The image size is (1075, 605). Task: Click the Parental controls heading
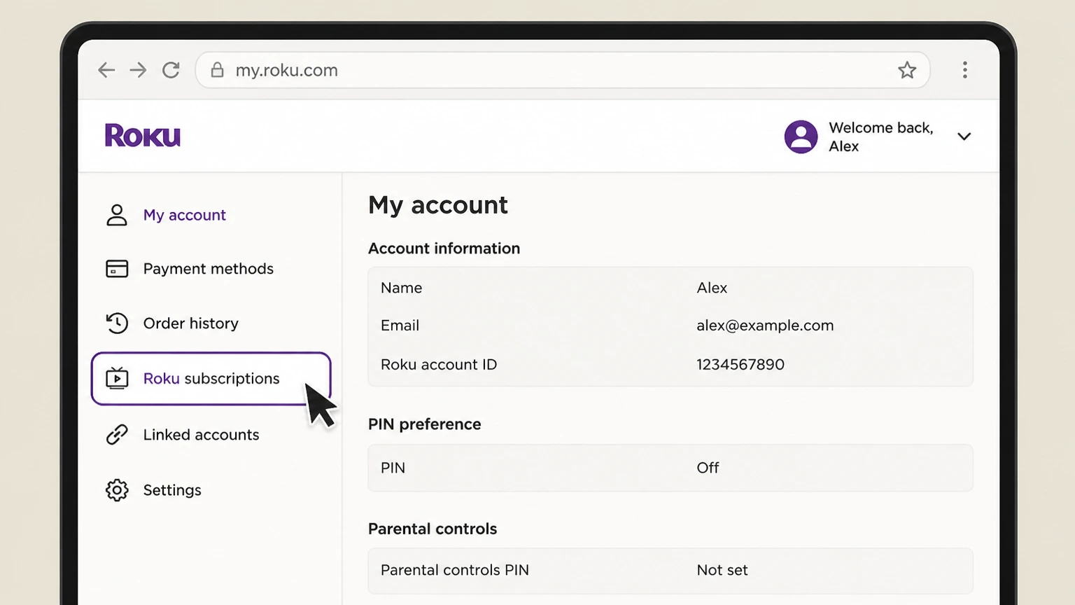click(433, 529)
